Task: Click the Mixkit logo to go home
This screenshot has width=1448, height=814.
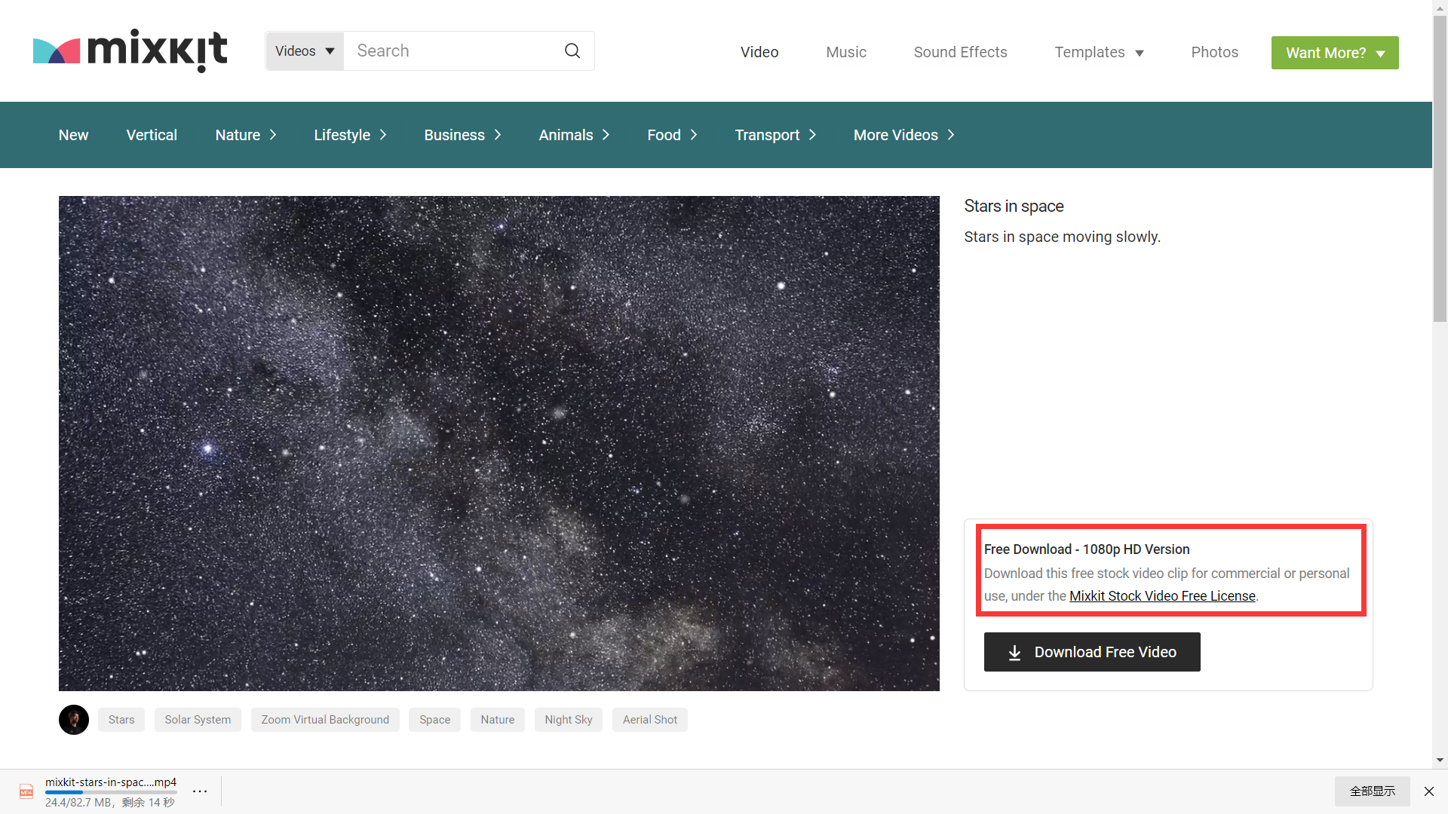Action: [x=131, y=52]
